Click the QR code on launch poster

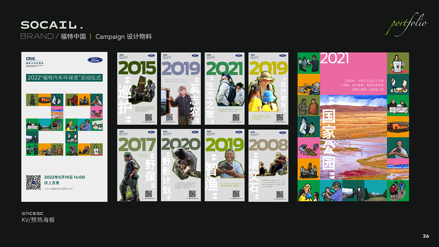pyautogui.click(x=33, y=183)
